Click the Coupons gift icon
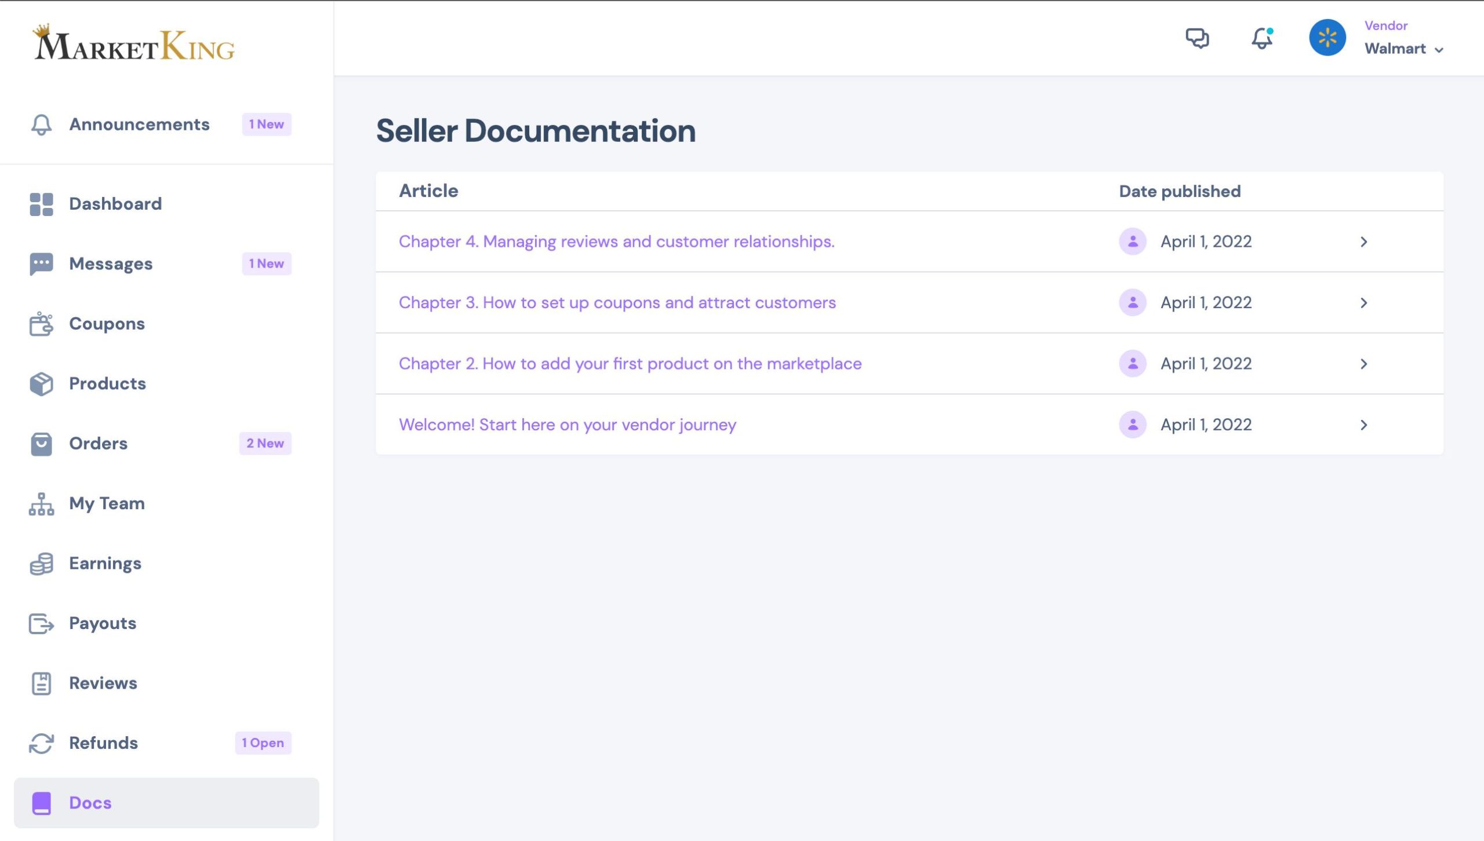This screenshot has width=1484, height=841. 41,324
